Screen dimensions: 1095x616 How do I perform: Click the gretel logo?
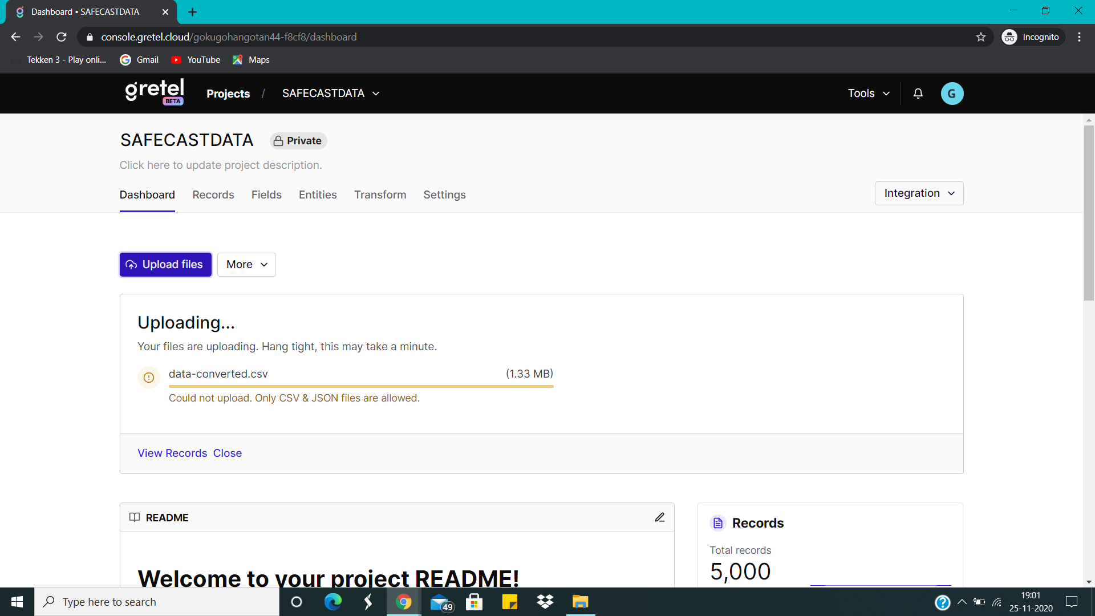(x=155, y=91)
